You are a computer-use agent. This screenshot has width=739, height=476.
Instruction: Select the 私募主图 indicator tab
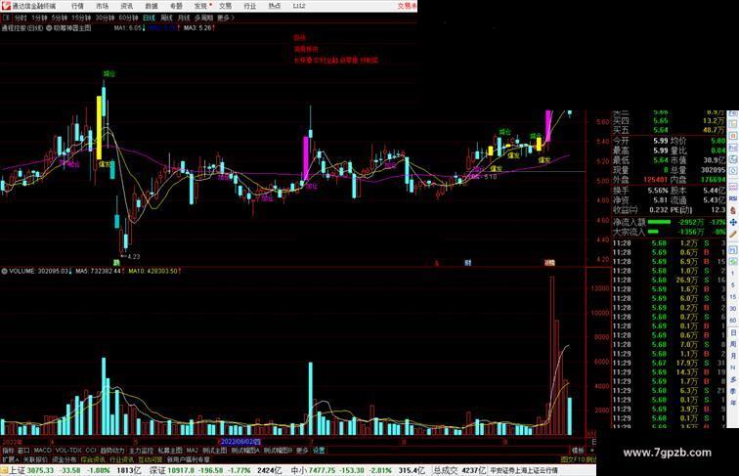click(x=170, y=451)
